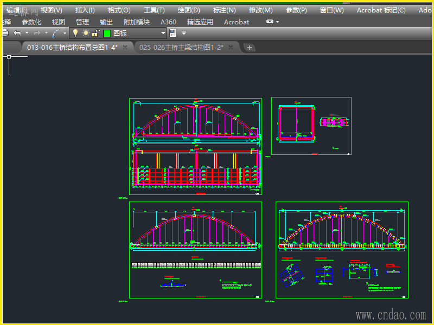This screenshot has height=325, width=434.
Task: Click the green layer color swatch
Action: (x=107, y=33)
